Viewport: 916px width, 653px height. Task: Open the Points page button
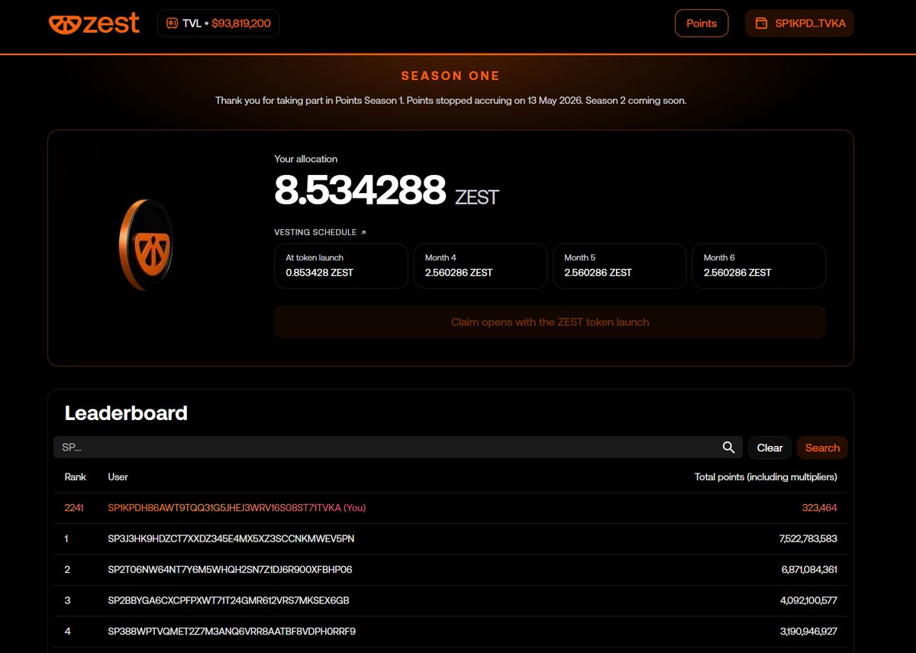(702, 23)
